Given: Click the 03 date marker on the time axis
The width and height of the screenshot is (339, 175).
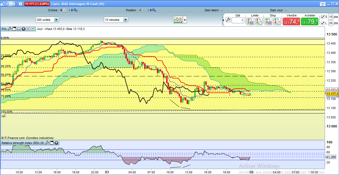Looking at the screenshot, I should point(107,172).
